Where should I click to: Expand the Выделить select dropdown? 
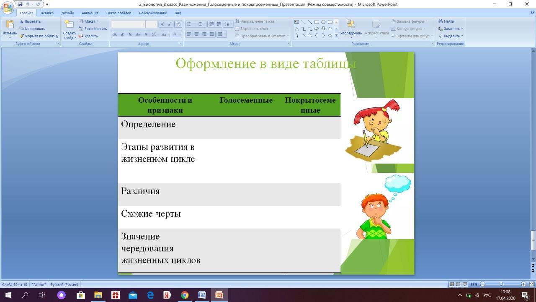pos(451,36)
